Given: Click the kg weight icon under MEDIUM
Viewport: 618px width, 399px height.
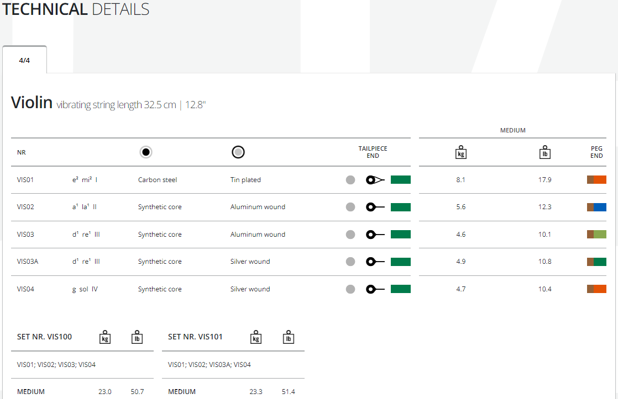Looking at the screenshot, I should pyautogui.click(x=461, y=152).
